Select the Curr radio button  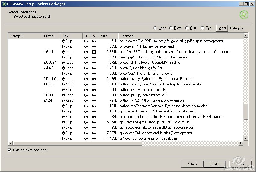point(187,28)
